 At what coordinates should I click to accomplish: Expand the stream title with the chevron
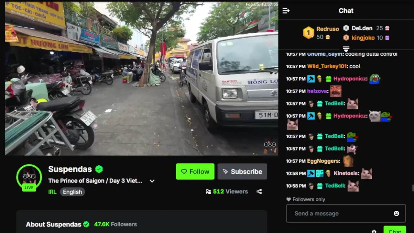point(152,181)
